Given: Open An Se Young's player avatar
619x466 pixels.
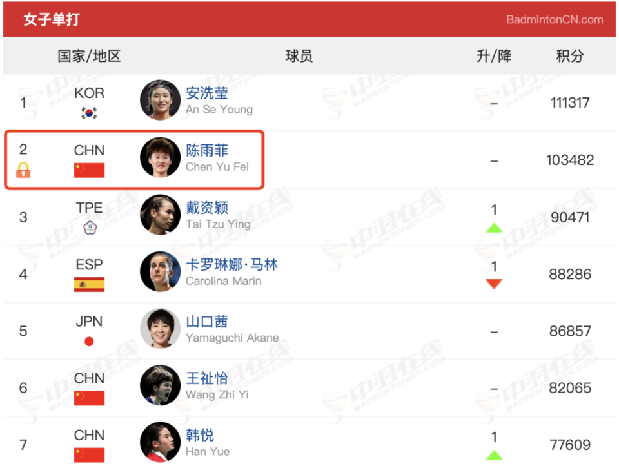Looking at the screenshot, I should click(160, 100).
